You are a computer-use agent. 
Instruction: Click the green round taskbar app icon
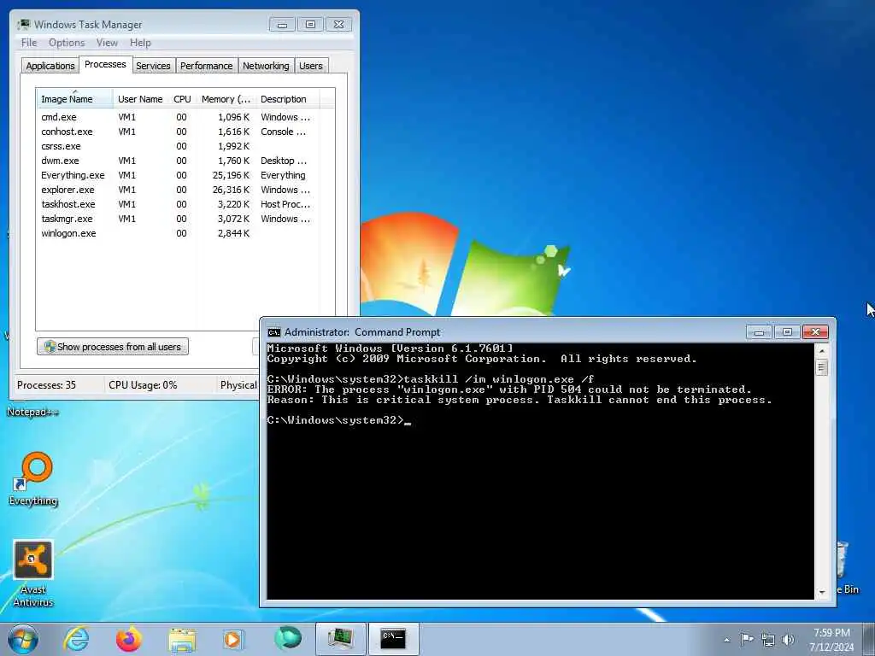[288, 638]
